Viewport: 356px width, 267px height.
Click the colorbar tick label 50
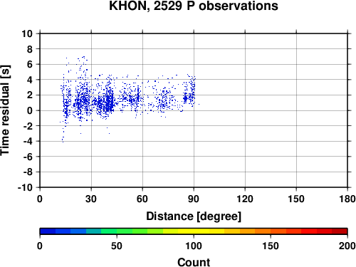click(x=117, y=246)
